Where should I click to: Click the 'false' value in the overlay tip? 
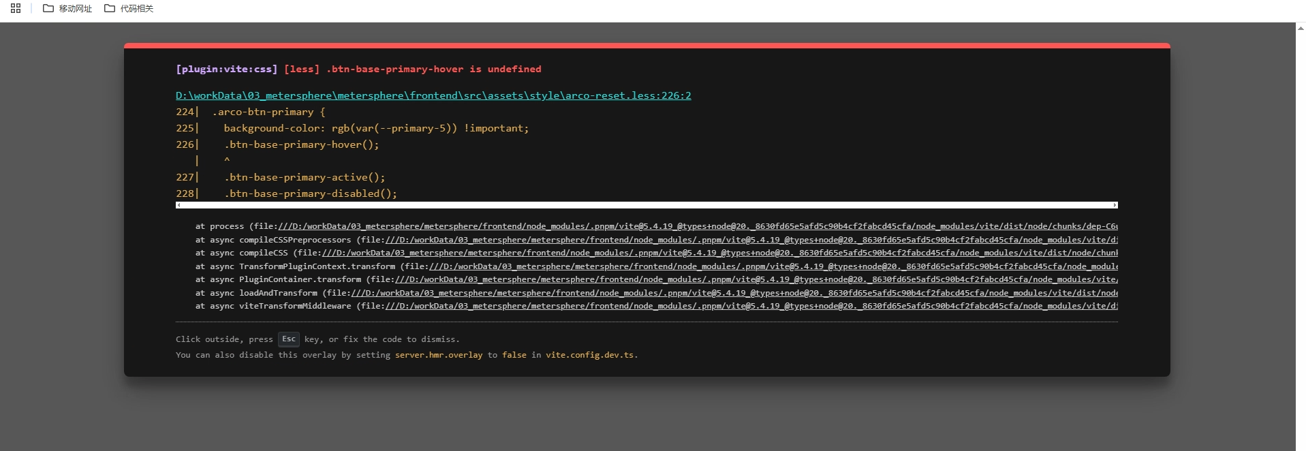[x=514, y=355]
